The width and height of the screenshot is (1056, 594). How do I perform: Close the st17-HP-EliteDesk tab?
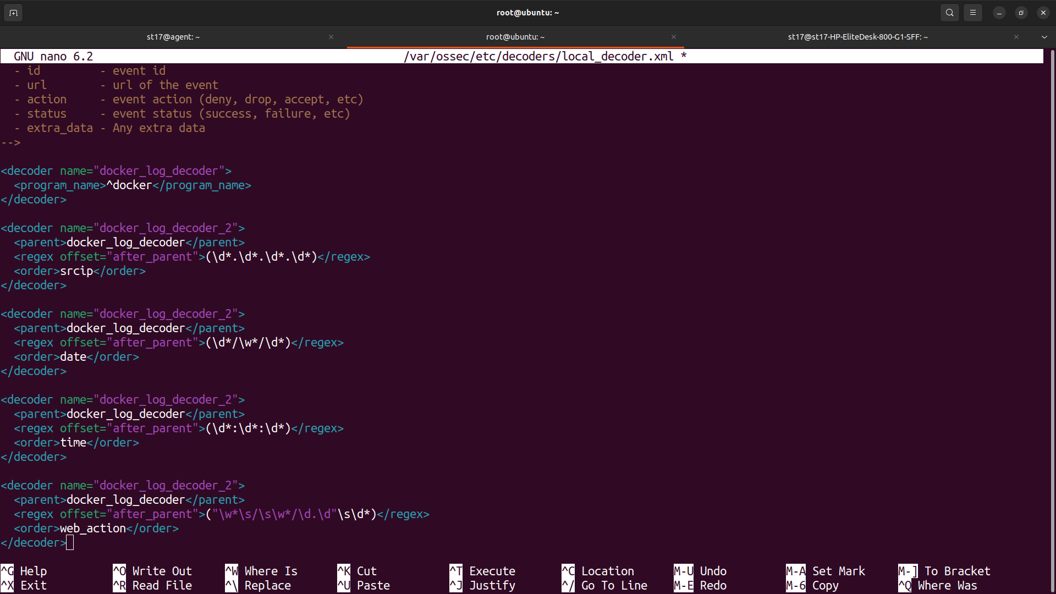[x=1016, y=37]
